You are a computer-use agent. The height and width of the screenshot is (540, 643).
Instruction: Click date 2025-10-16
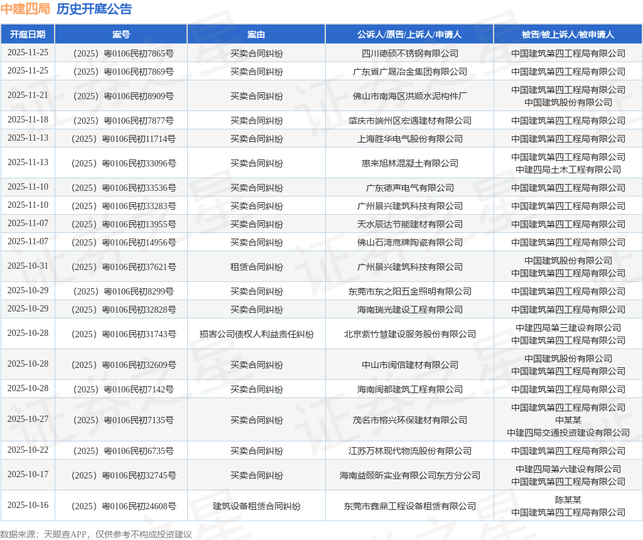tap(28, 505)
